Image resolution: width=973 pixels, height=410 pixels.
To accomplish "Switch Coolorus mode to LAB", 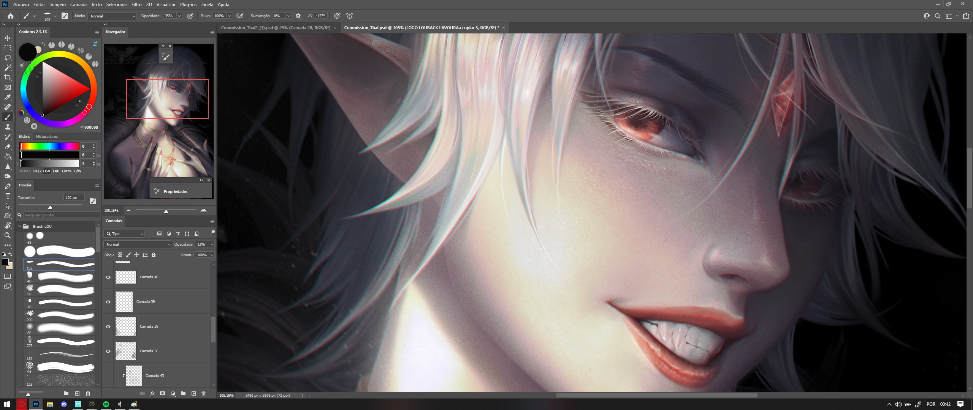I will coord(56,171).
